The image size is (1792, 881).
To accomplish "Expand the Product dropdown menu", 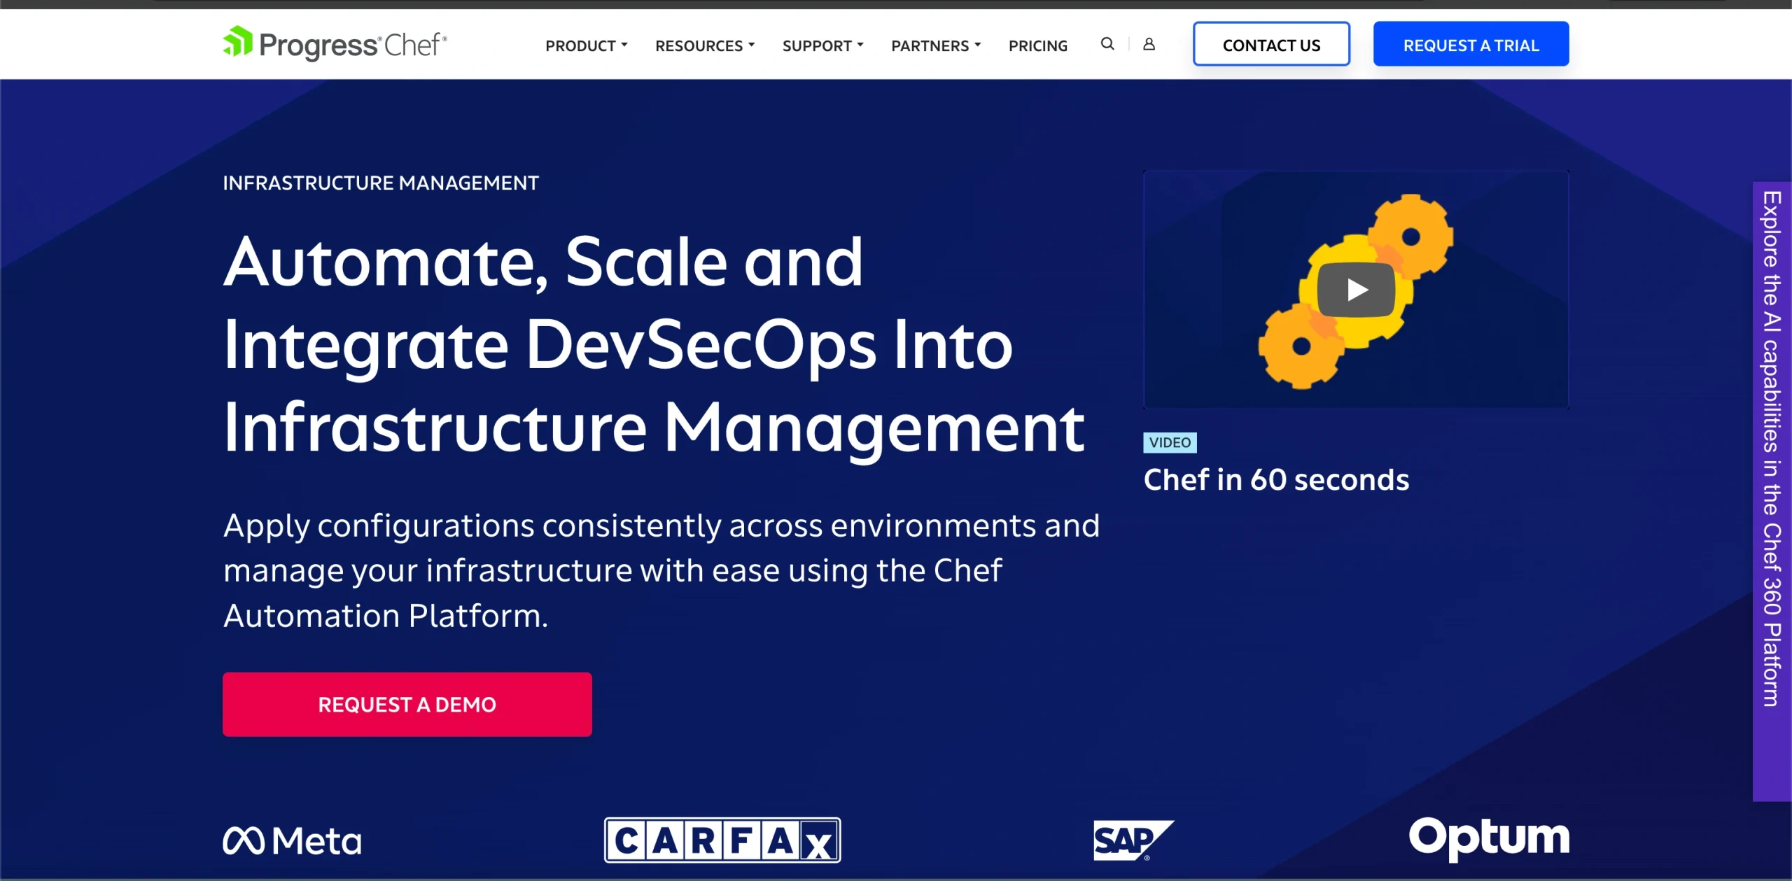I will coord(587,45).
